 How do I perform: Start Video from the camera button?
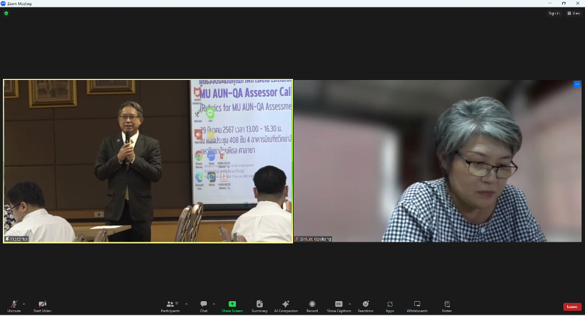(42, 306)
